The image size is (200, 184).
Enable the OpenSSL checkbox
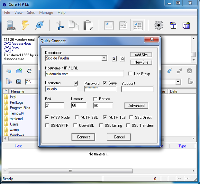pyautogui.click(x=75, y=125)
